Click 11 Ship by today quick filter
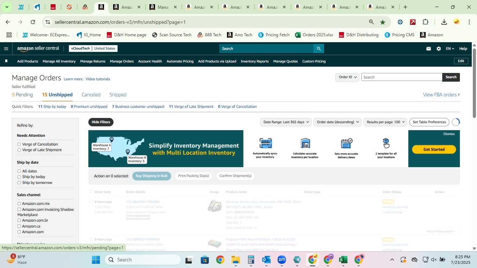 [x=52, y=106]
